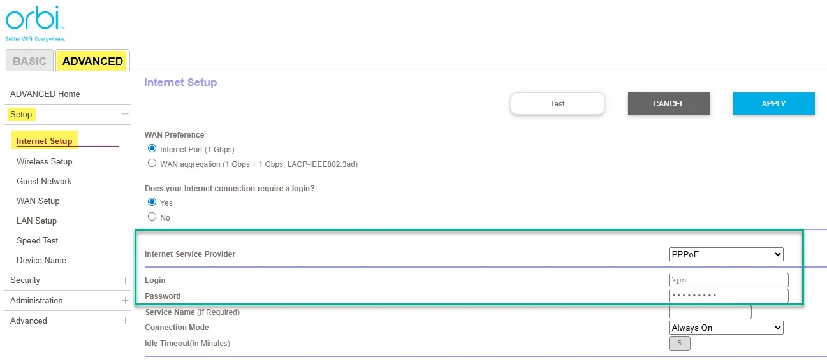Choose Yes for login required
Image resolution: width=827 pixels, height=362 pixels.
click(x=152, y=202)
